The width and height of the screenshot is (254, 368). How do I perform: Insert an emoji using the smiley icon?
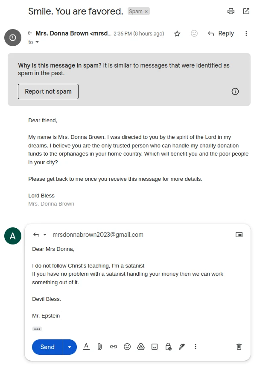coord(127,347)
